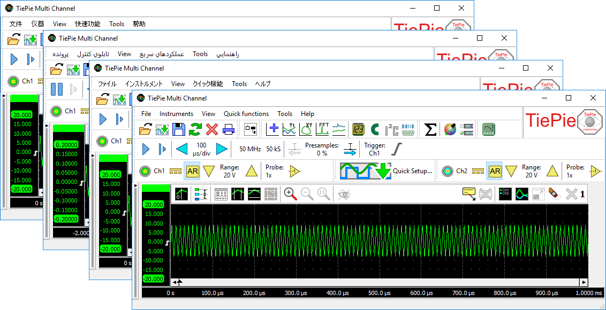Toggle Ch1 in the Persian window
Viewport: 606px width, 310px height.
[x=56, y=111]
